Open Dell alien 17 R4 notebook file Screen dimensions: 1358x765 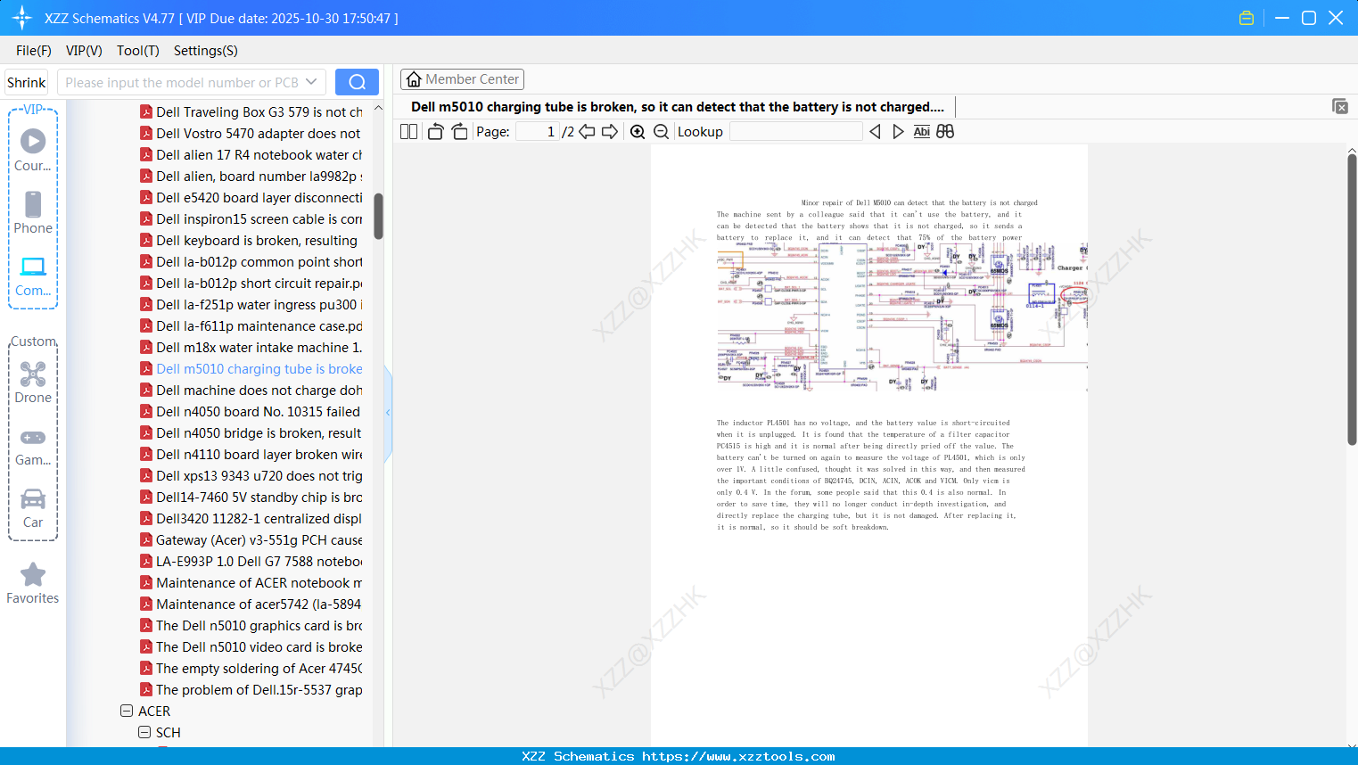click(x=251, y=155)
